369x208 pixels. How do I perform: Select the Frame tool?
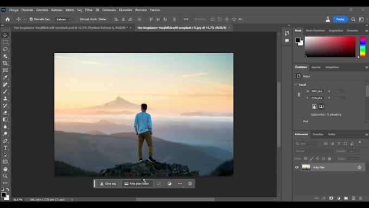[5, 70]
